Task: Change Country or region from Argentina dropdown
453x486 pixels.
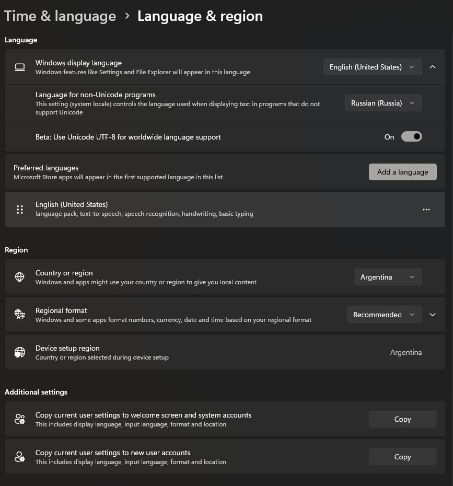Action: [x=387, y=277]
